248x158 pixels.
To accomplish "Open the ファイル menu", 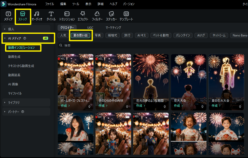I will 49,4.
